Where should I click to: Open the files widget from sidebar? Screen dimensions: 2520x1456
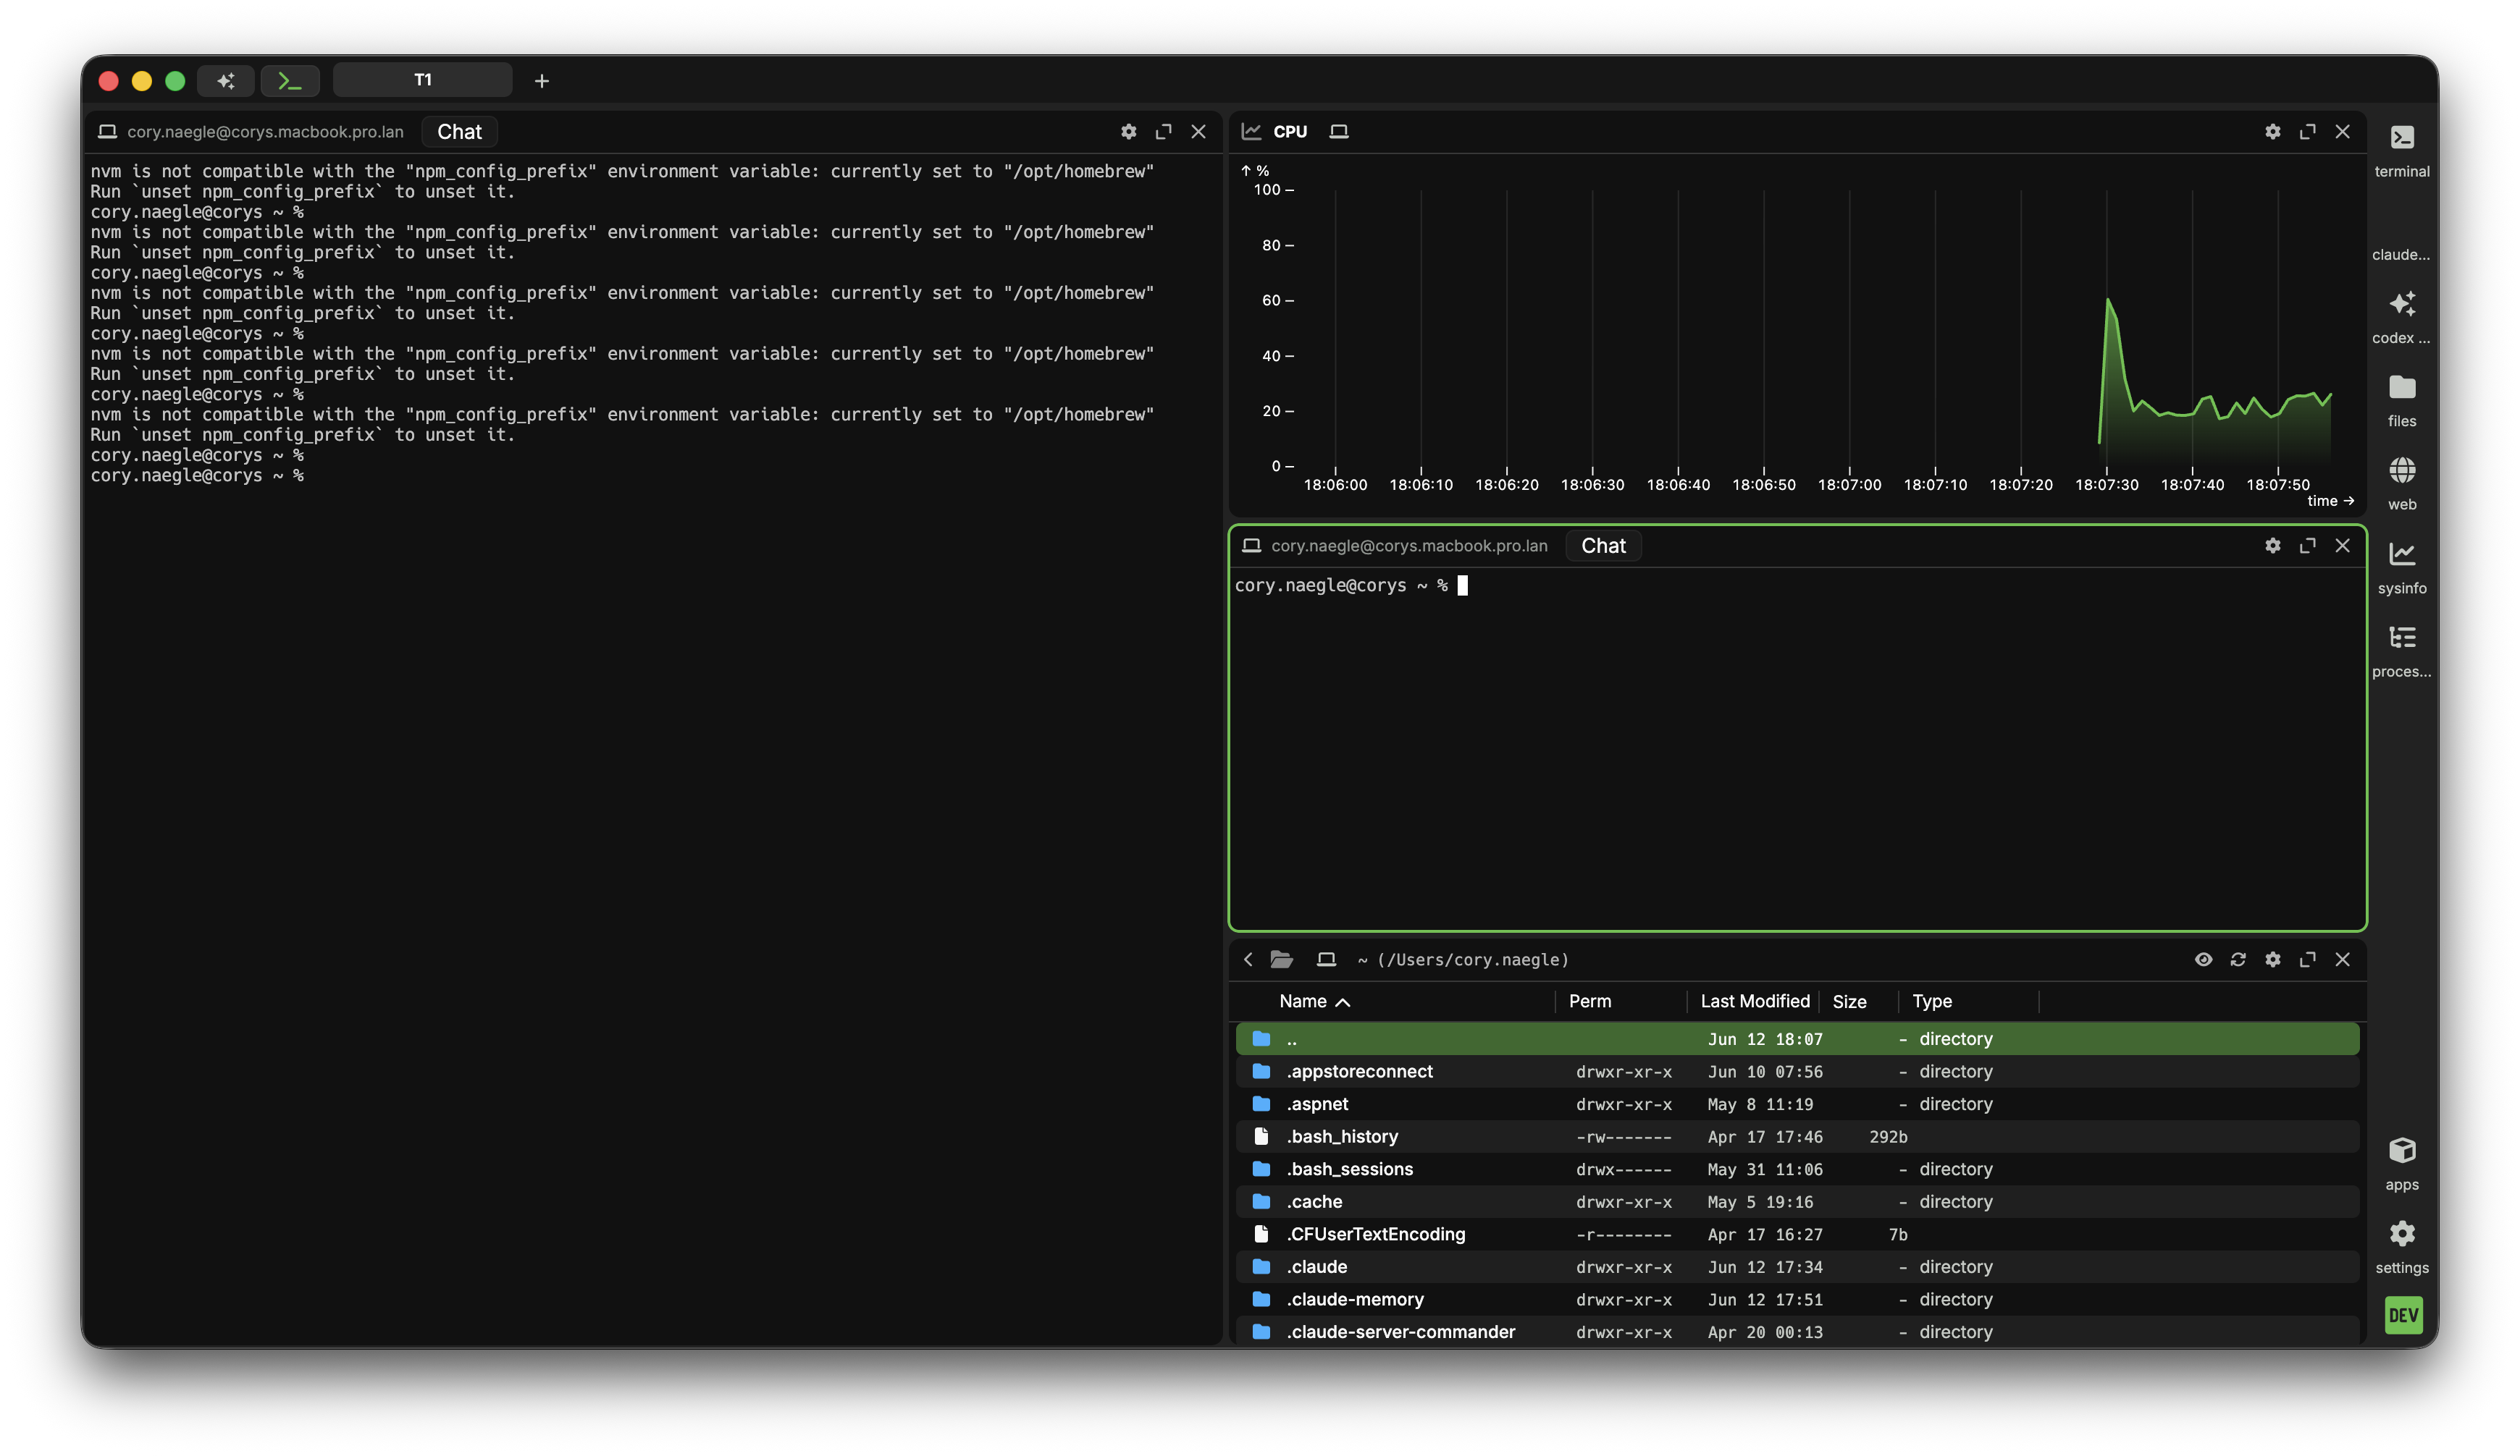2401,401
